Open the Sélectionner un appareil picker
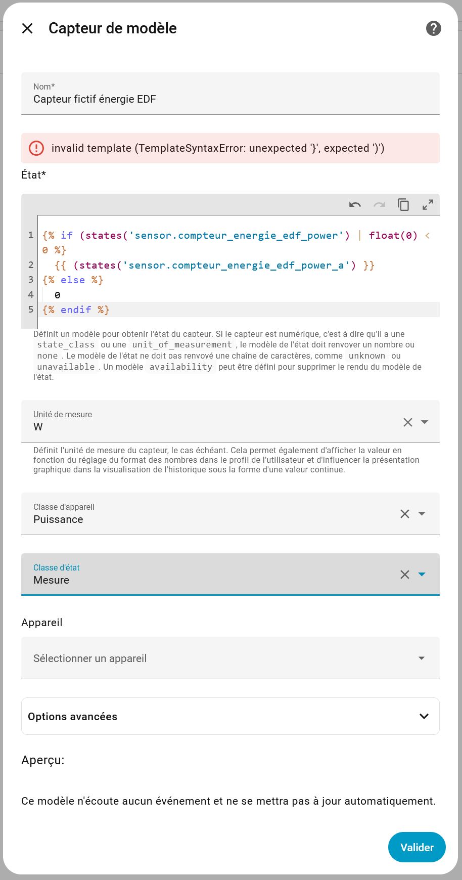462x880 pixels. tap(230, 658)
